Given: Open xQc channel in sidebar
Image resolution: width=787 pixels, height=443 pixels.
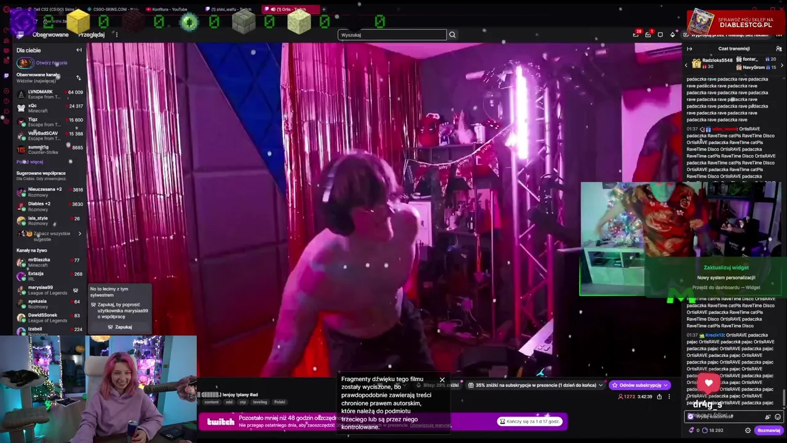Looking at the screenshot, I should [50, 108].
